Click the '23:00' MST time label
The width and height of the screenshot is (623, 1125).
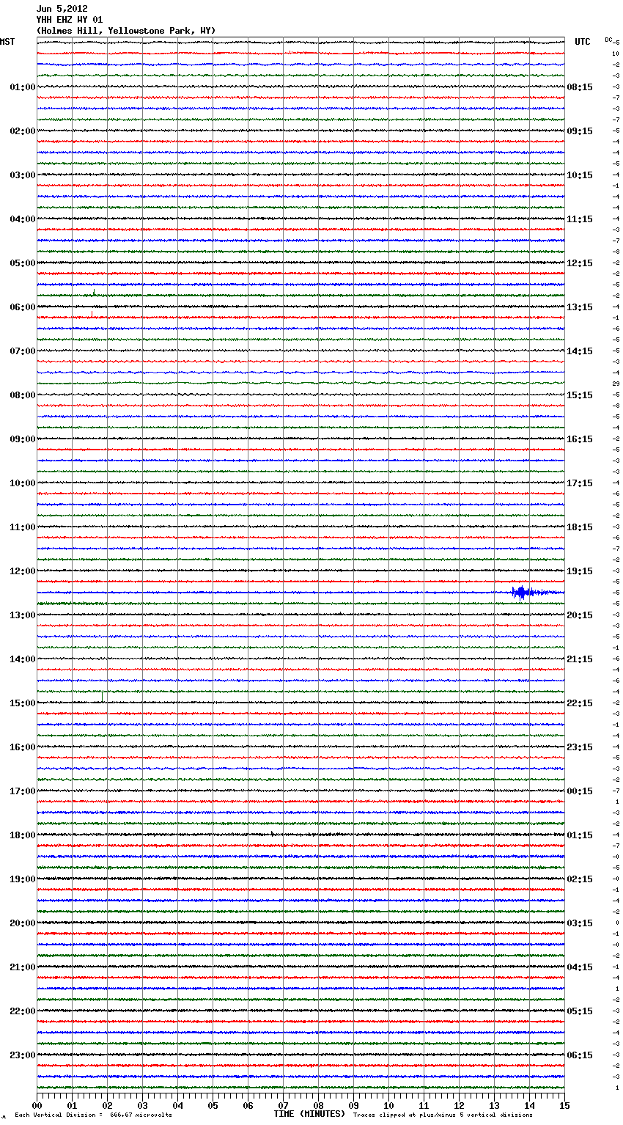pyautogui.click(x=23, y=1055)
